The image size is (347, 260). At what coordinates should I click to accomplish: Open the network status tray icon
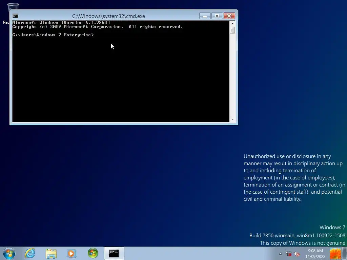point(289,254)
